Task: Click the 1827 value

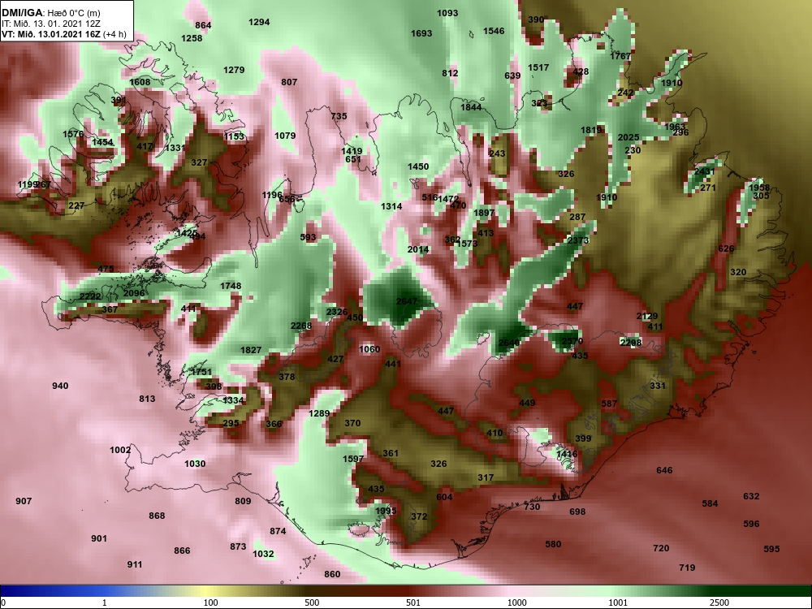Action: (251, 350)
